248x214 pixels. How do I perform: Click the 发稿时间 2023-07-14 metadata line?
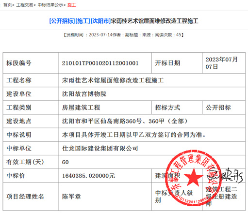click(124, 35)
